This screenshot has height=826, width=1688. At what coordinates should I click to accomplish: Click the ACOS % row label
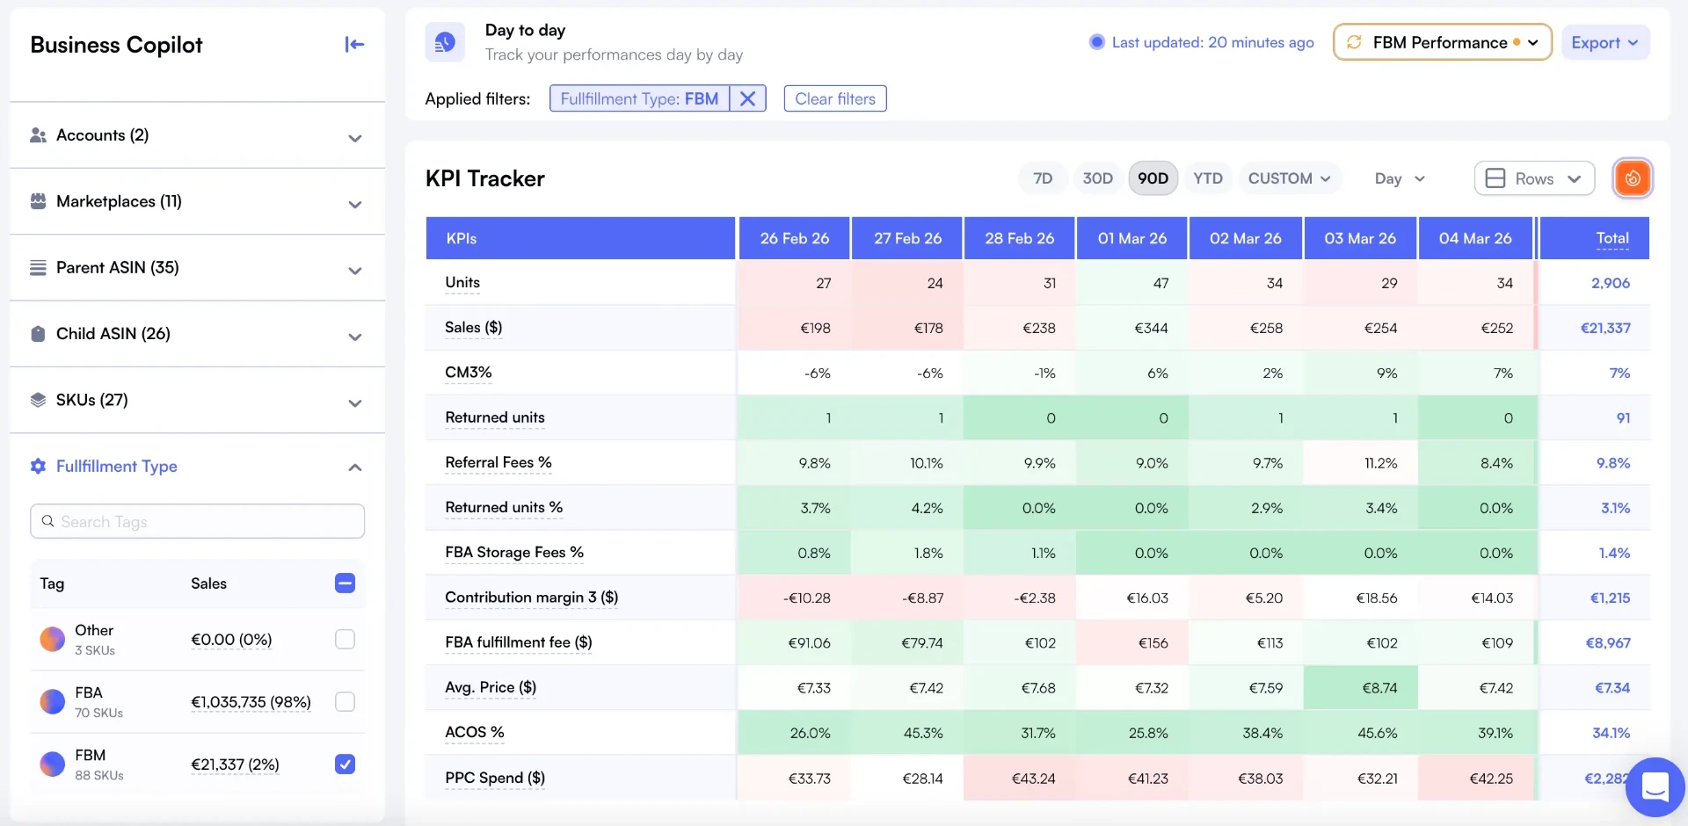[x=475, y=732]
